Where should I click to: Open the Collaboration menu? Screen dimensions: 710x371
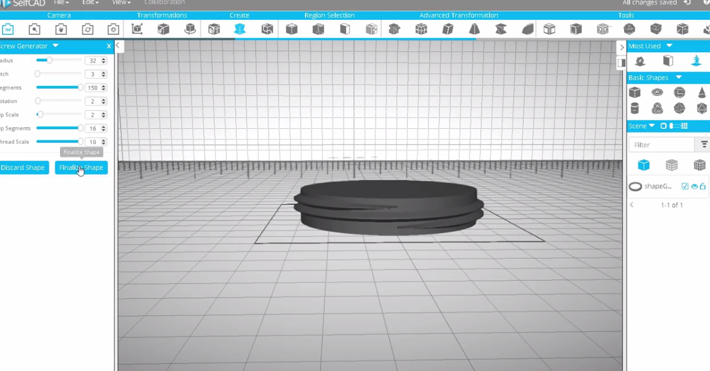[x=164, y=2]
